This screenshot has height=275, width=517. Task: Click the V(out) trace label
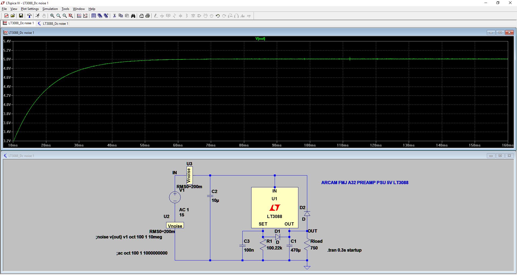pyautogui.click(x=260, y=38)
